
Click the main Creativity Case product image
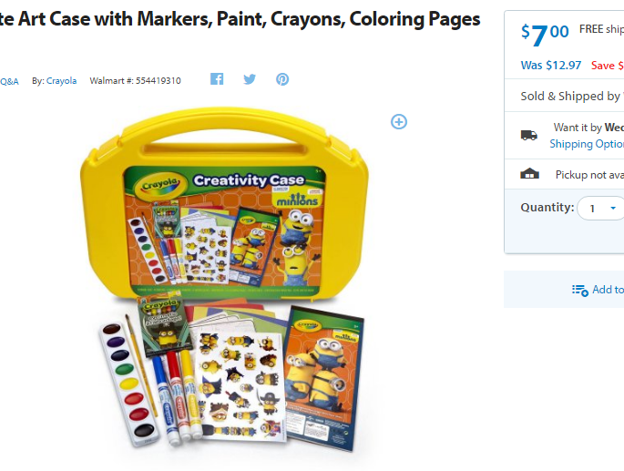coord(225,279)
